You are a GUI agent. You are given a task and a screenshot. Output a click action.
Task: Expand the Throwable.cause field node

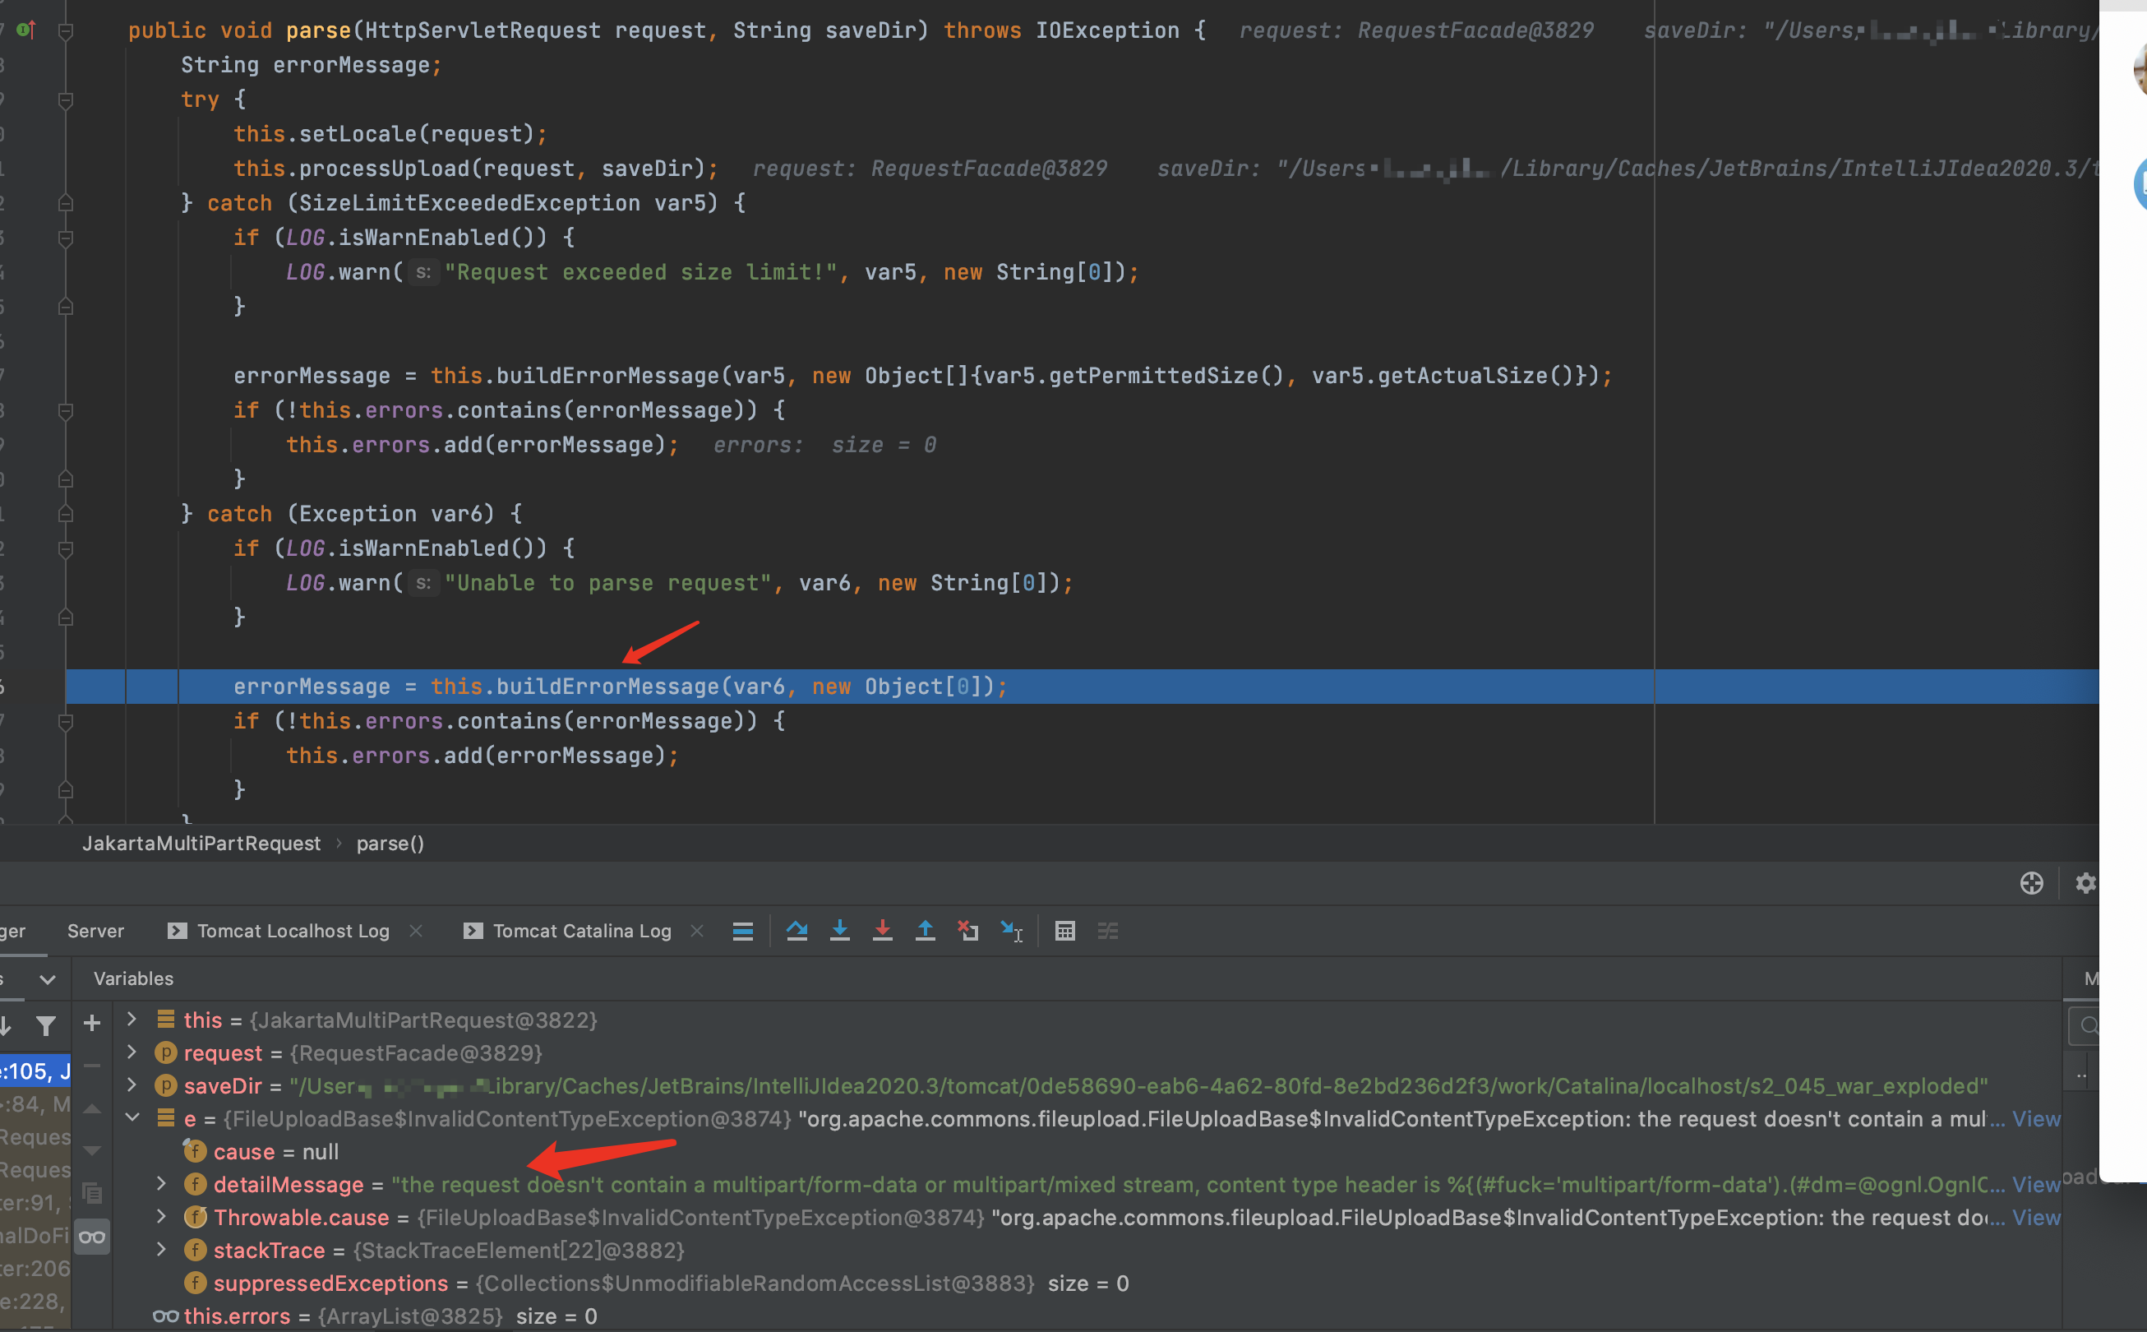pyautogui.click(x=161, y=1219)
